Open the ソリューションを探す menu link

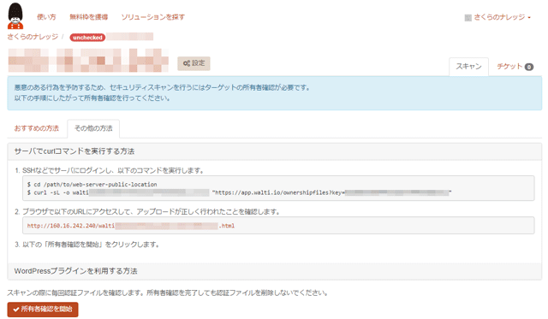click(153, 17)
